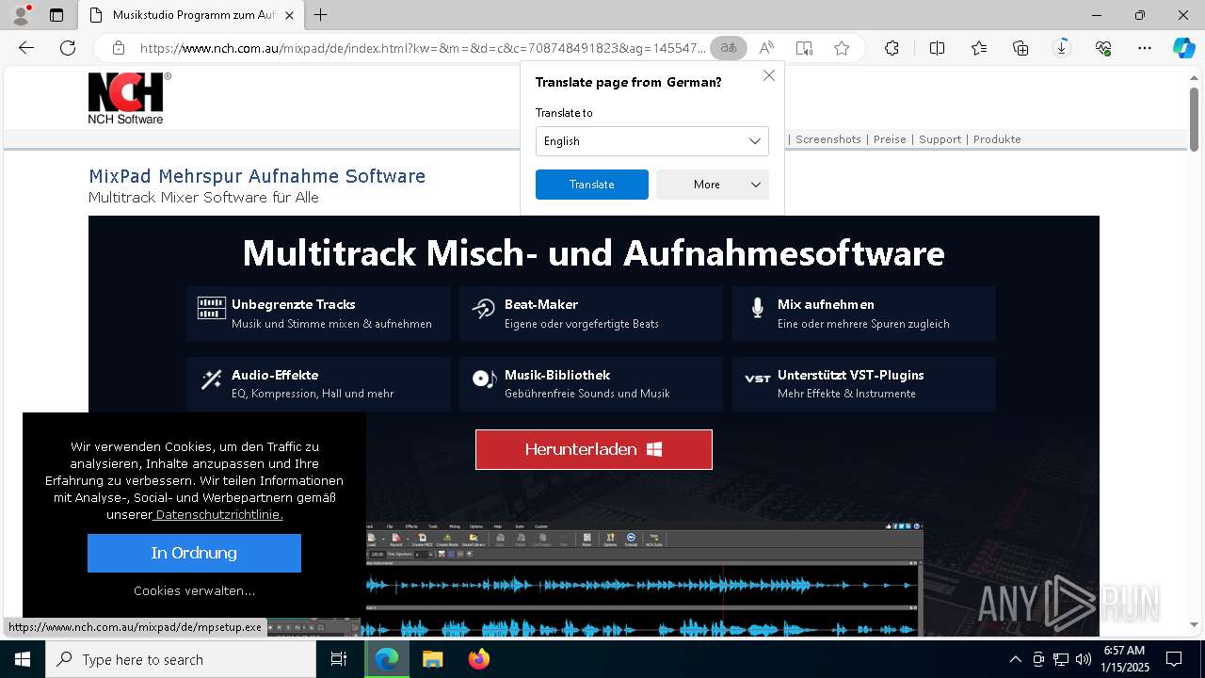The width and height of the screenshot is (1205, 678).
Task: Open the Edge profile icon
Action: point(21,15)
